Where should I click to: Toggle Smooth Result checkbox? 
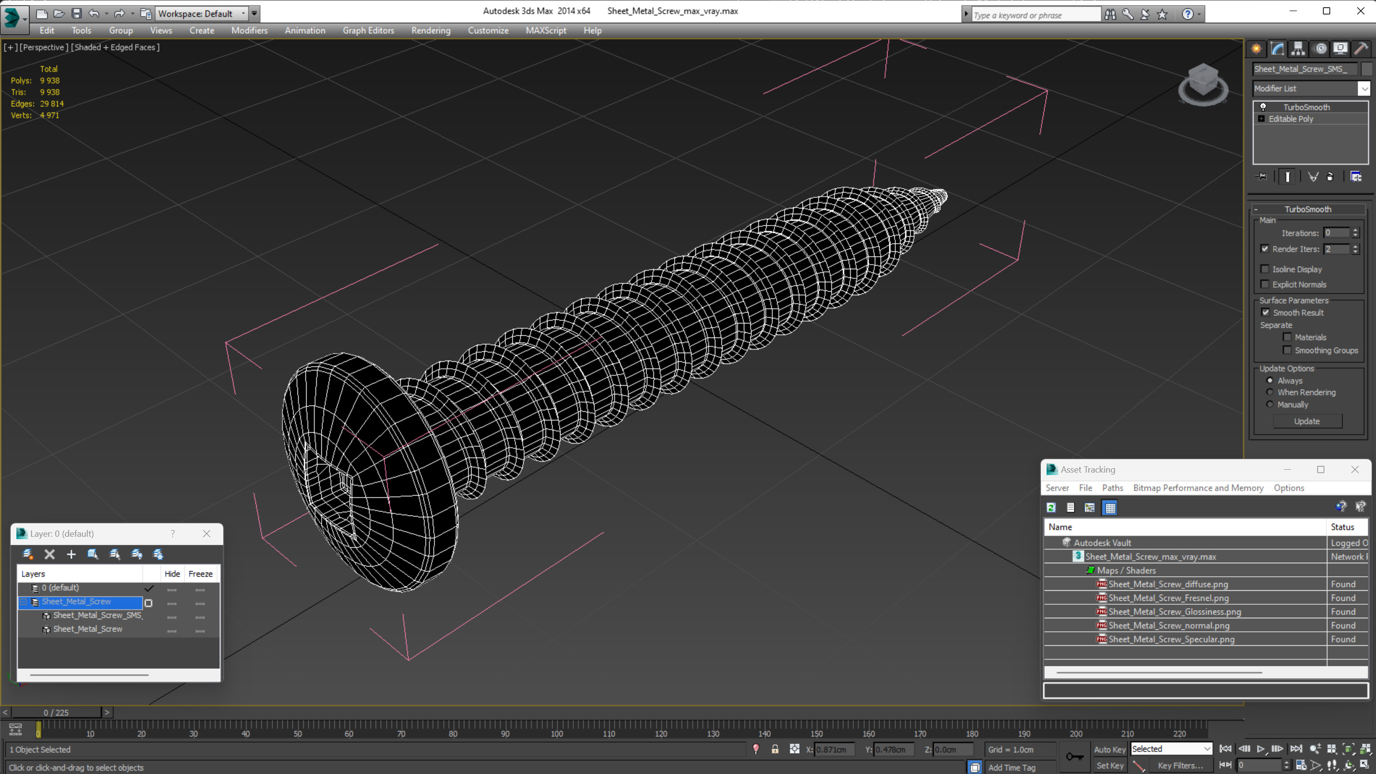tap(1266, 312)
